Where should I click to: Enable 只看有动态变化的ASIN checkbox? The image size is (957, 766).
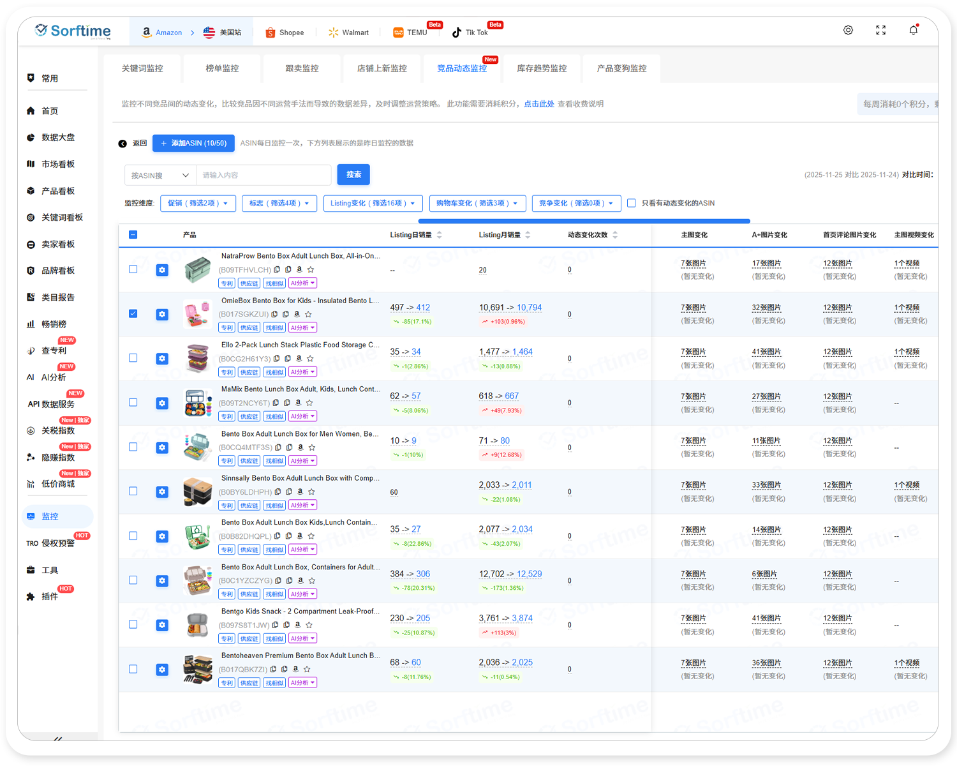[x=632, y=204]
